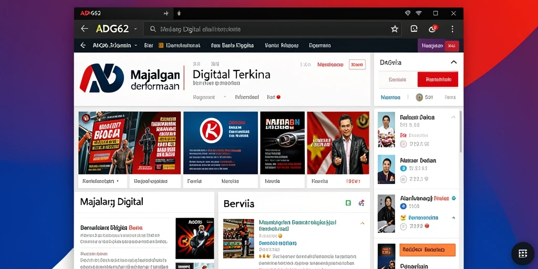Bookmark the page with the star icon
Image resolution: width=538 pixels, height=269 pixels.
[x=395, y=29]
